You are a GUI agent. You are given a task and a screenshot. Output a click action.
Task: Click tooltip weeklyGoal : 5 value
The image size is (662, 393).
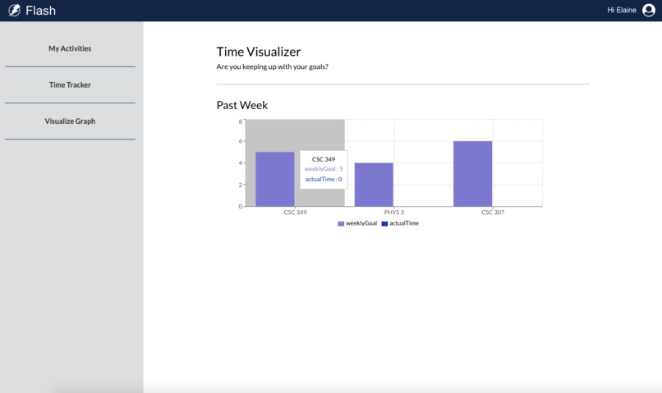[x=324, y=169]
